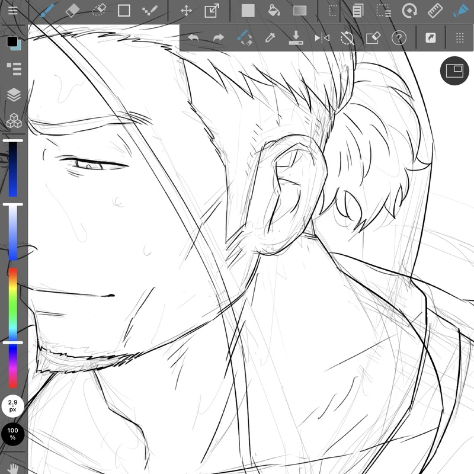Select the rotating lasso select tool
474x474 pixels.
[x=409, y=11]
